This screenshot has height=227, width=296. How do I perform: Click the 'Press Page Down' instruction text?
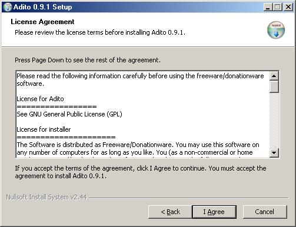88,60
